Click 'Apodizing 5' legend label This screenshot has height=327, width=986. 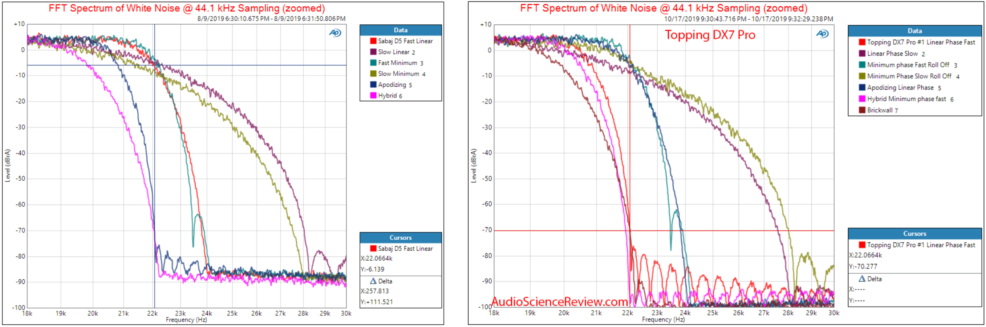pos(395,85)
